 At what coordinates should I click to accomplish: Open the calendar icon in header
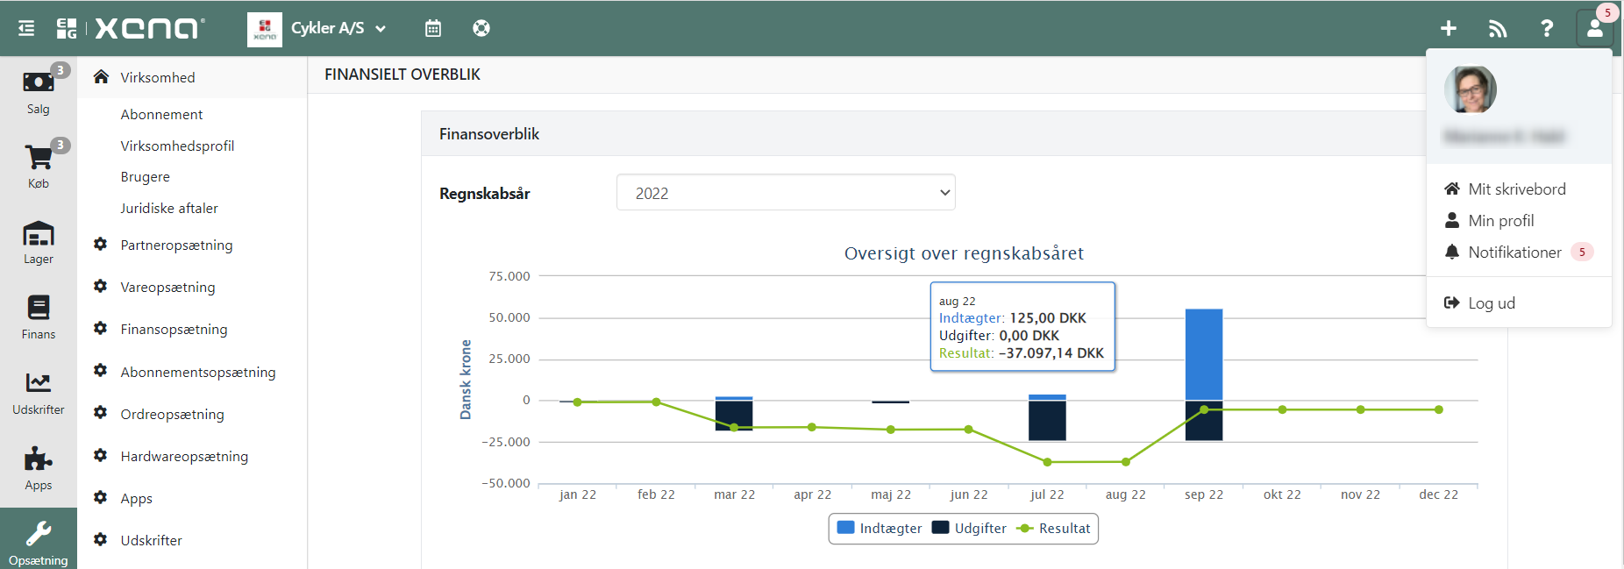[x=432, y=28]
